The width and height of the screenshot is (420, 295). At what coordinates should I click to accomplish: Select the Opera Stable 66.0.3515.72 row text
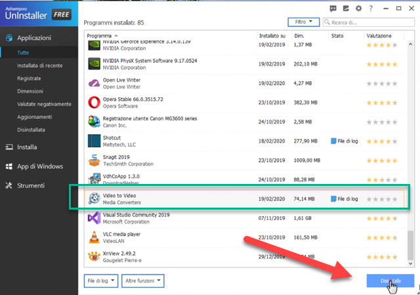[133, 99]
